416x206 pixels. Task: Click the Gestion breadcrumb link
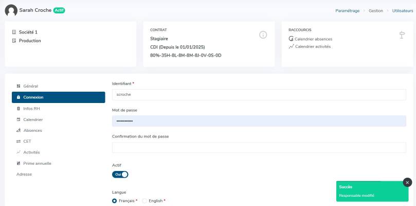pyautogui.click(x=375, y=10)
